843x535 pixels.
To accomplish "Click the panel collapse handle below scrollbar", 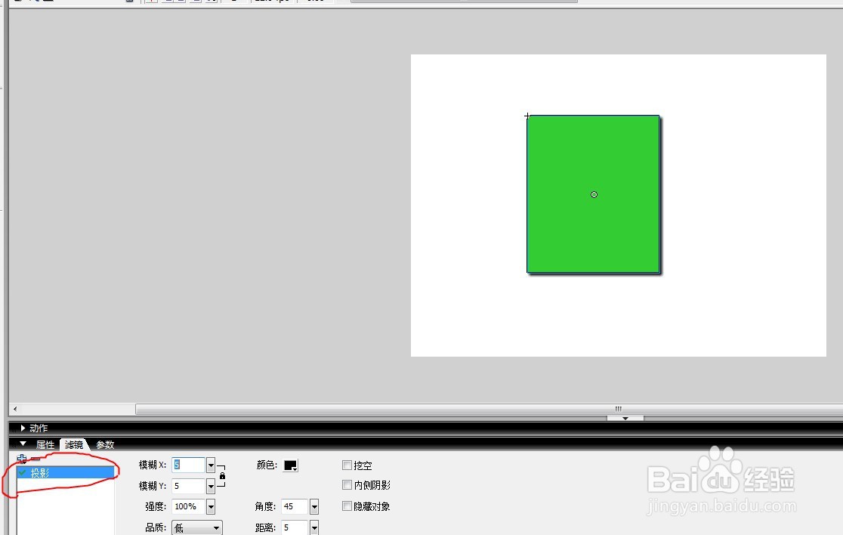I will 625,418.
